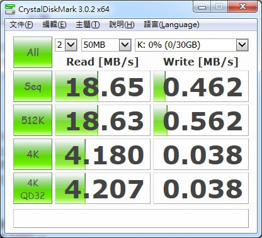Open the 文件(F) menu
Screen dimensions: 262x238
pos(21,25)
